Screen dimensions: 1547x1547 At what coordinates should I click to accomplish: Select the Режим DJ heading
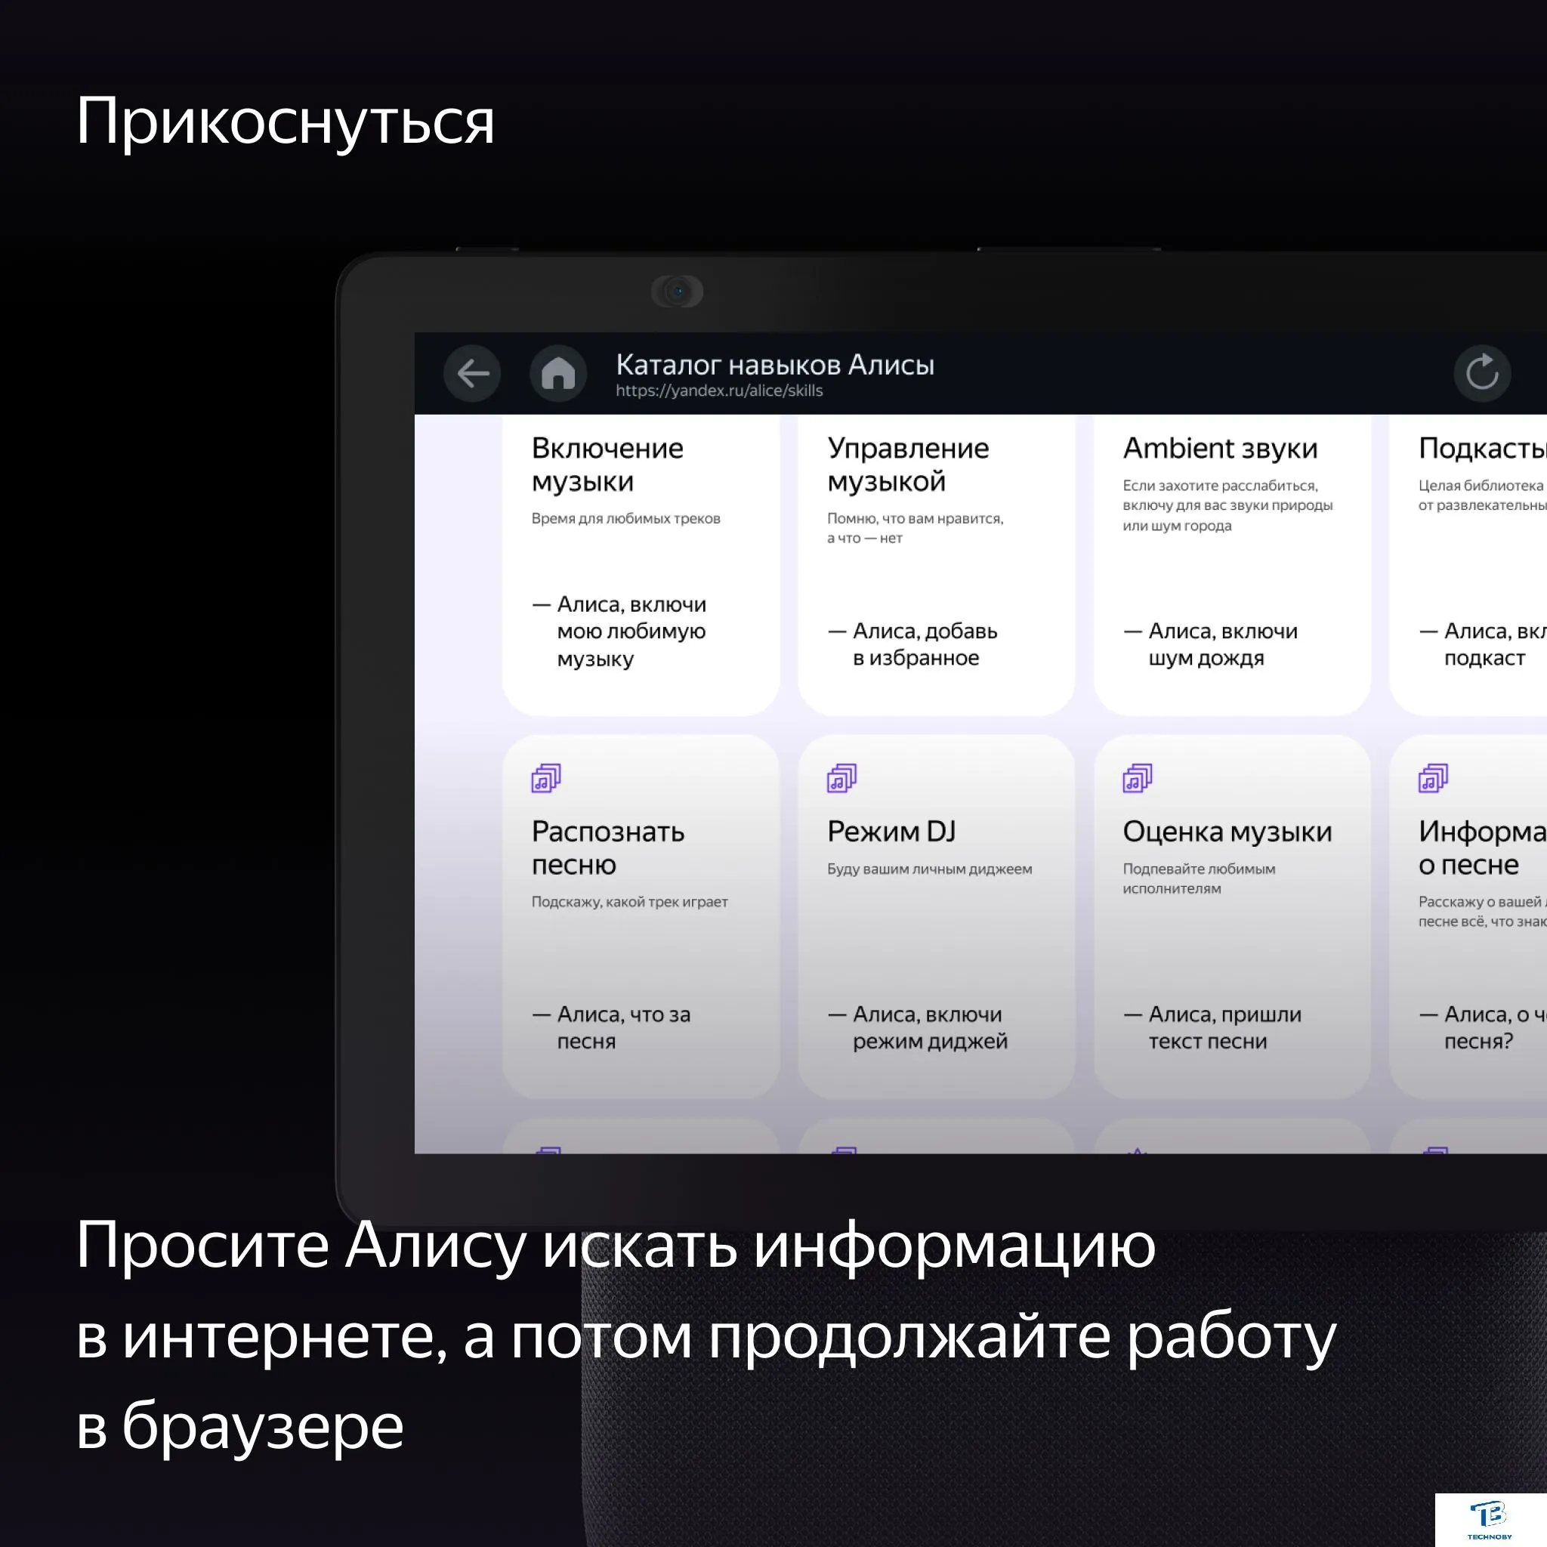point(891,832)
